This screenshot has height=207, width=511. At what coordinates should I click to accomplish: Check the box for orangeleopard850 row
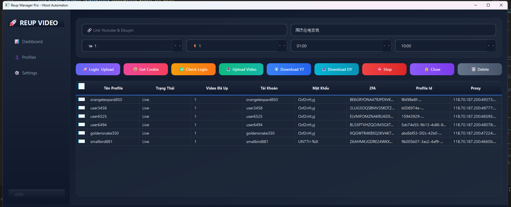coord(82,99)
